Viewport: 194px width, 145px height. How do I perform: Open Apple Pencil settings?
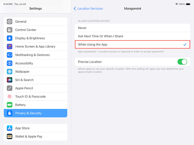(35, 88)
